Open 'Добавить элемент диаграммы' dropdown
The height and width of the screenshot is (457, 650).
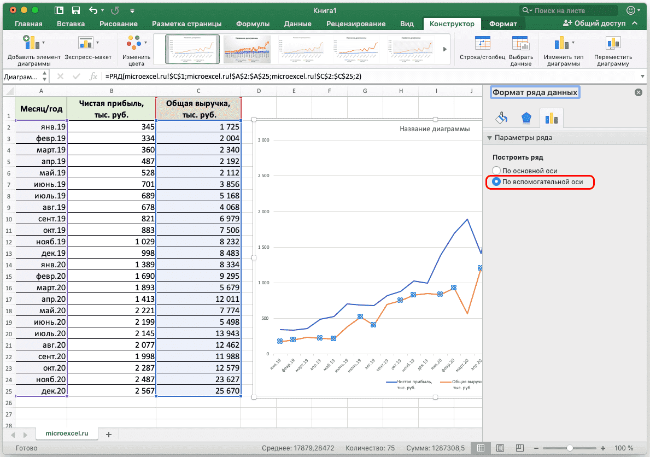(33, 44)
